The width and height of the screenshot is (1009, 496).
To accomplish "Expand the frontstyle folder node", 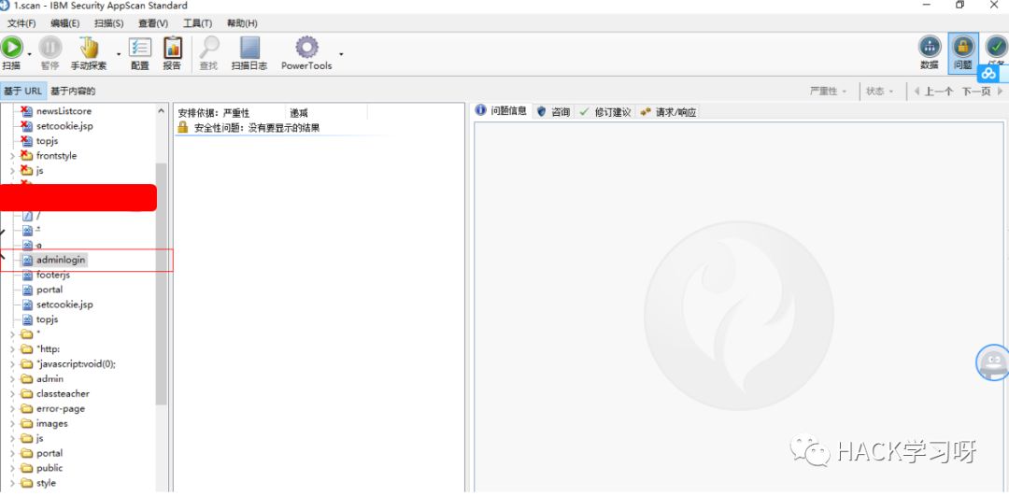I will [x=12, y=156].
